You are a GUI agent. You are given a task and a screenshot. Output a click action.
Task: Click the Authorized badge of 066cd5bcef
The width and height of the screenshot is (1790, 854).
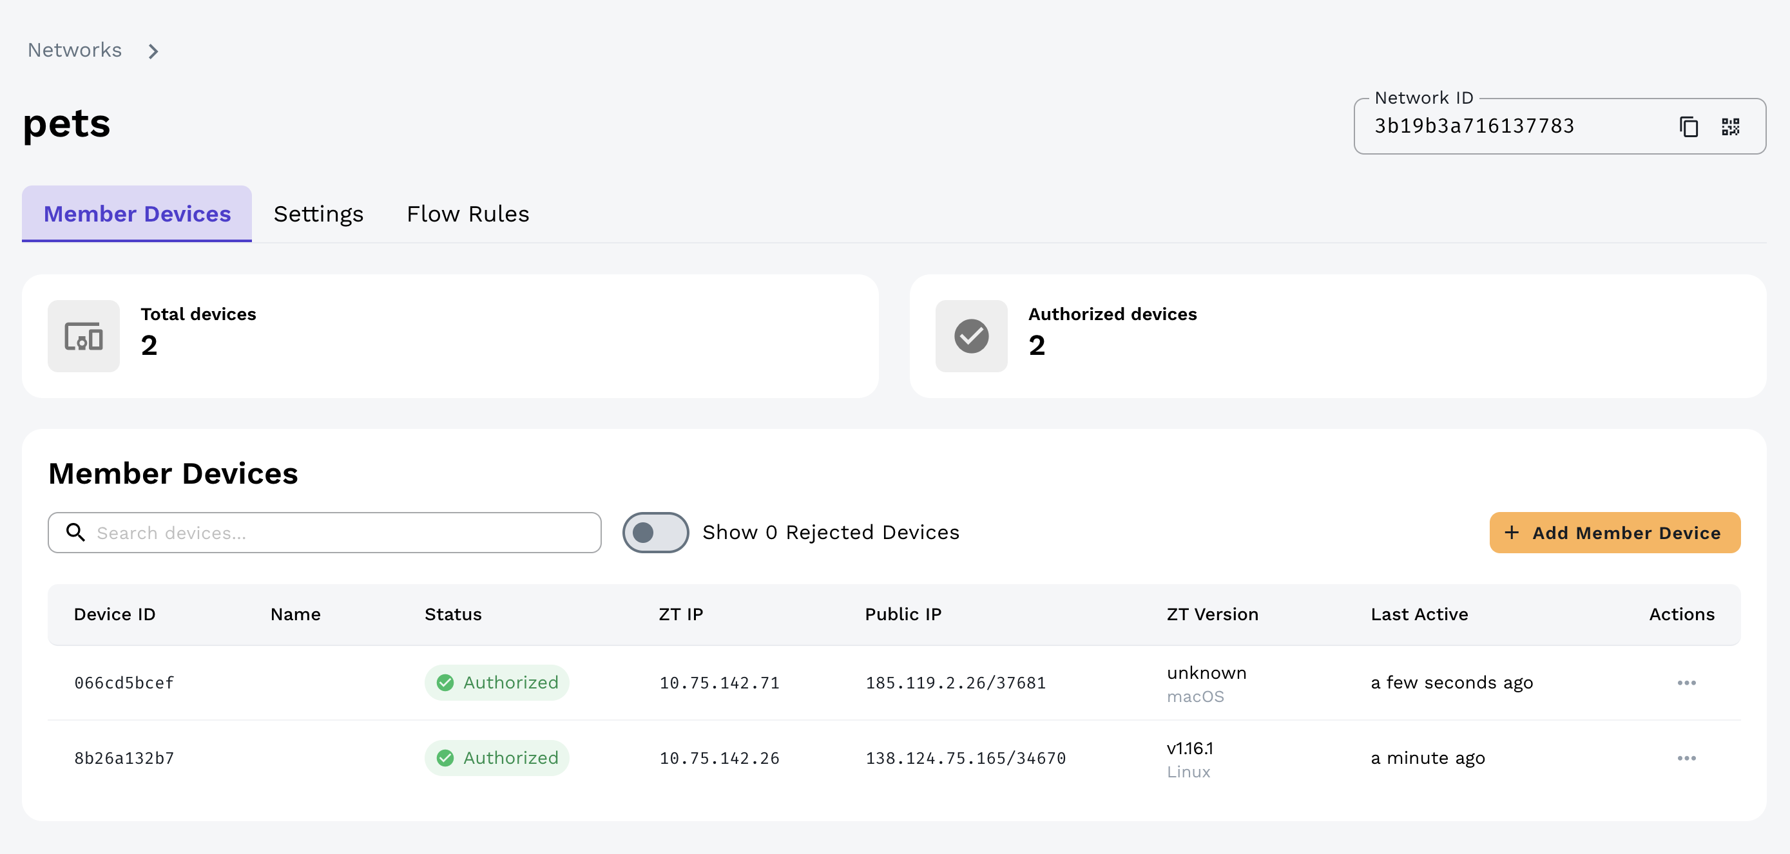[x=497, y=683]
